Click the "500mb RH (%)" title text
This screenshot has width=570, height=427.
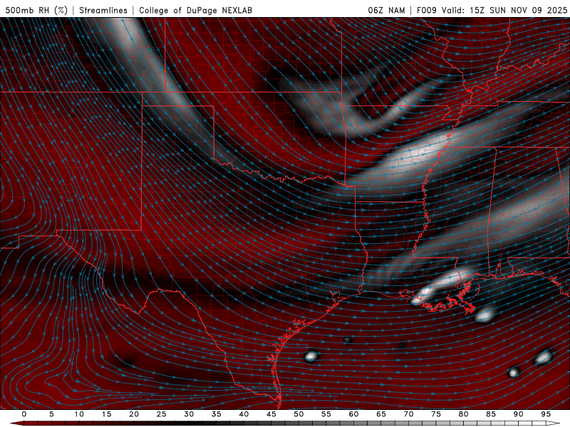(x=36, y=10)
